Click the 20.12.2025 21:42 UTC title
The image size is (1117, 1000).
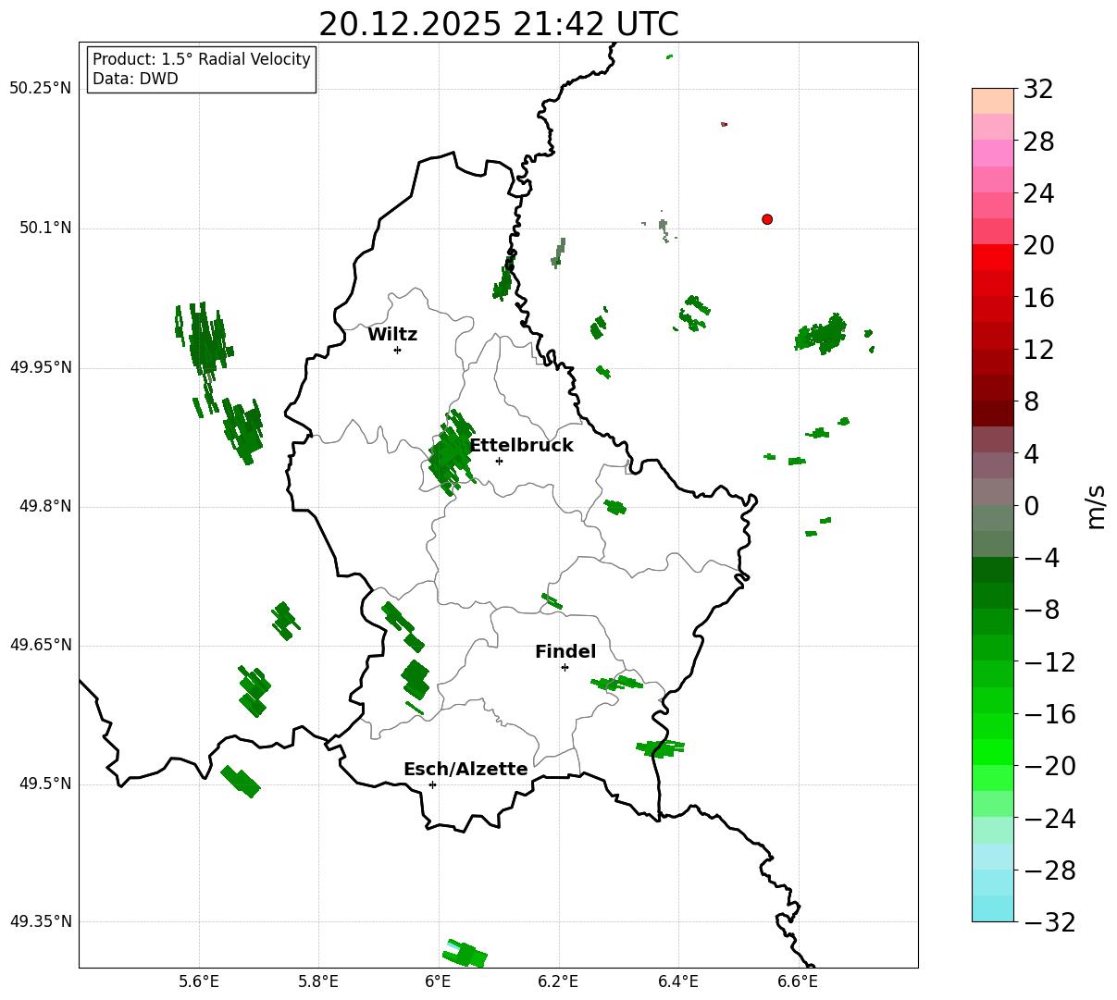click(498, 24)
